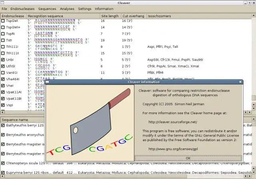Untick the VspI endonuclease checkbox
Viewport: 256px width, 179px height.
(3, 105)
